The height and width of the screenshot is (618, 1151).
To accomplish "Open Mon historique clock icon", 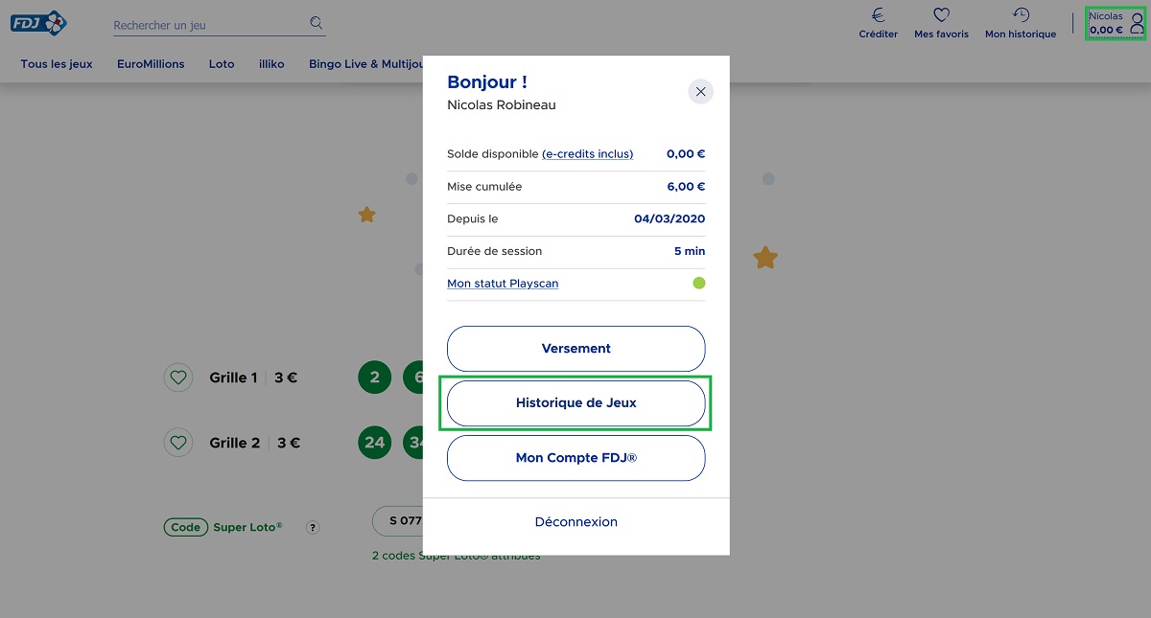I will 1021,15.
